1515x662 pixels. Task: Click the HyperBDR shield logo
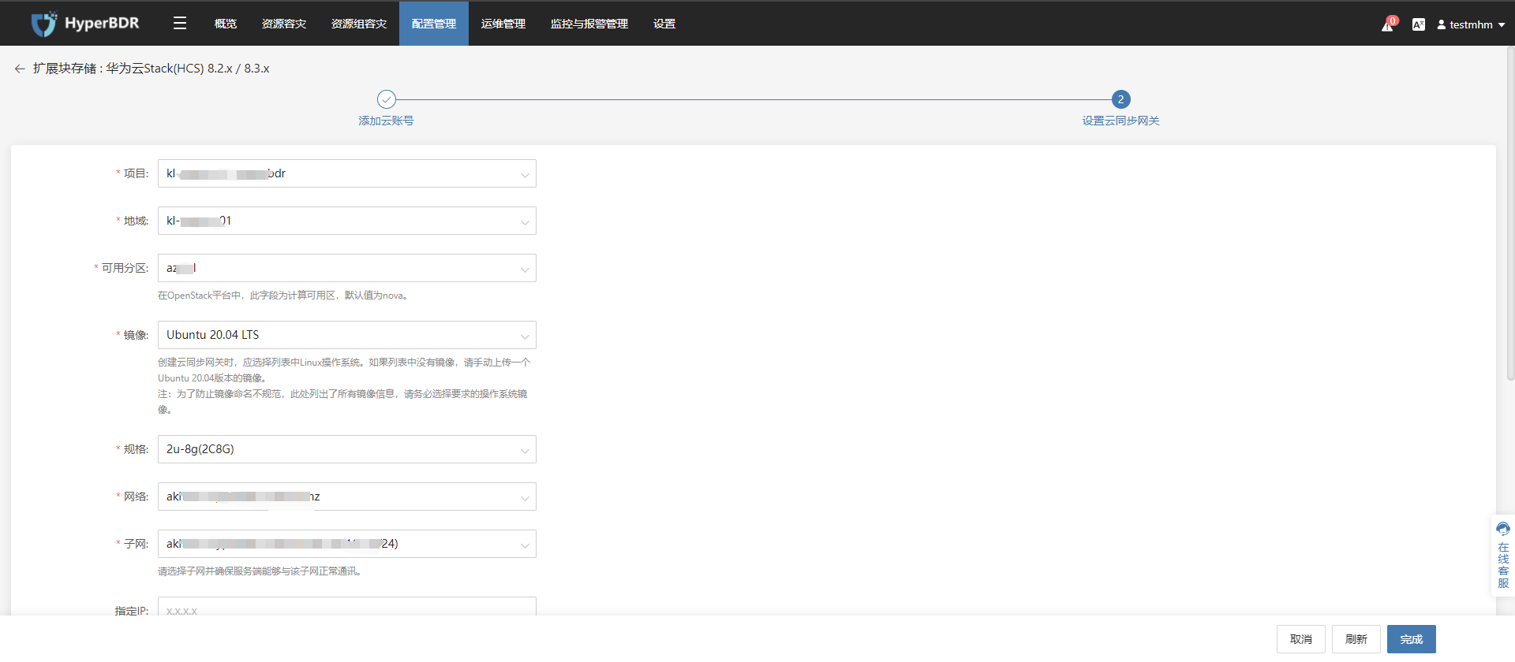tap(44, 24)
